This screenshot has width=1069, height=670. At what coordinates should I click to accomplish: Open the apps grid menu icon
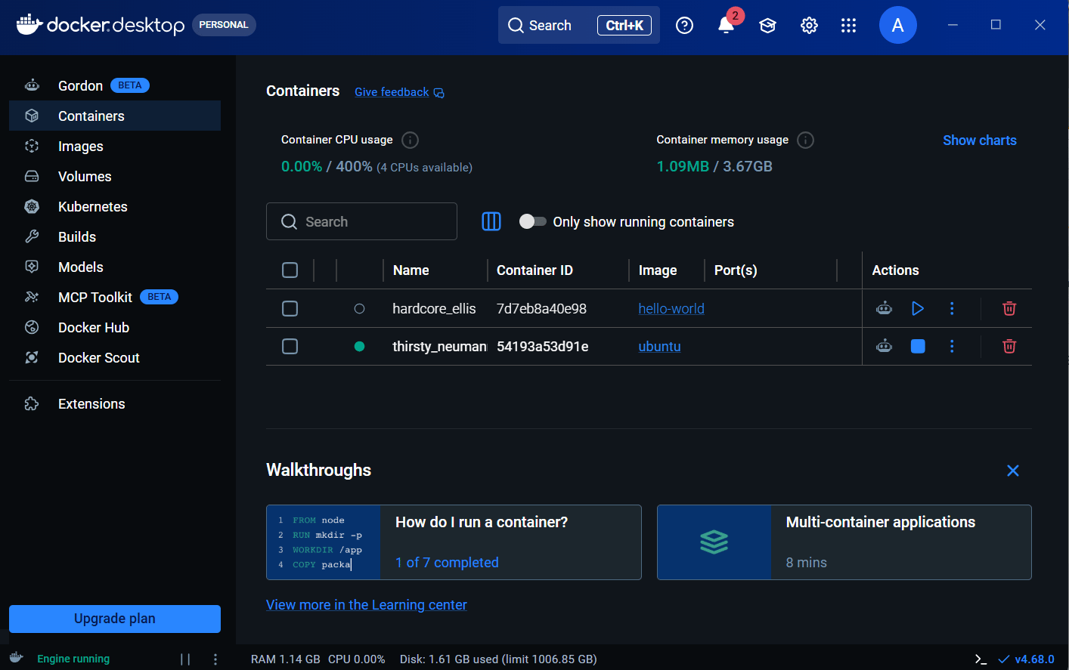coord(849,26)
